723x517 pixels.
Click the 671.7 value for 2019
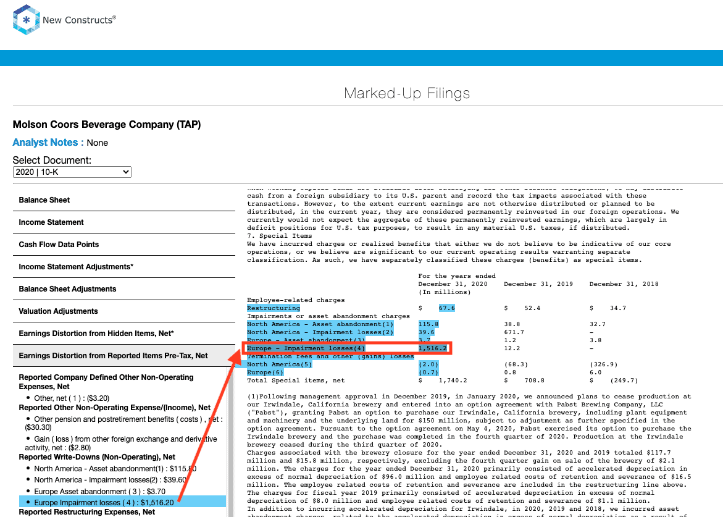514,332
